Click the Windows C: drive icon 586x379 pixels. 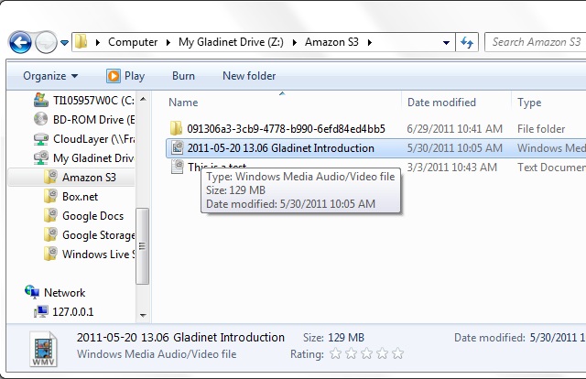[x=40, y=100]
